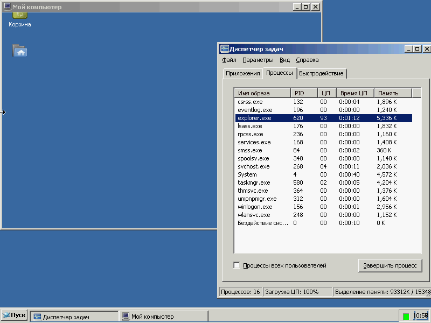
Task: Select the umpnpmgr.exe process row
Action: [x=324, y=199]
